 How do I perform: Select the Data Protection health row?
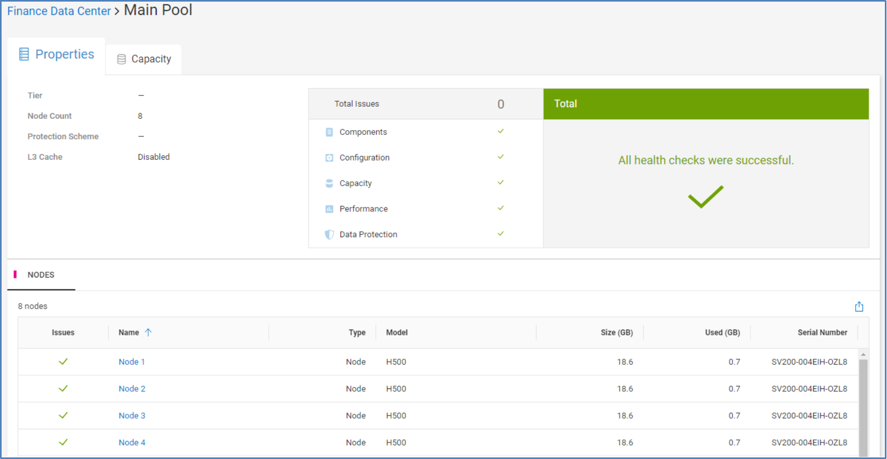pos(426,235)
